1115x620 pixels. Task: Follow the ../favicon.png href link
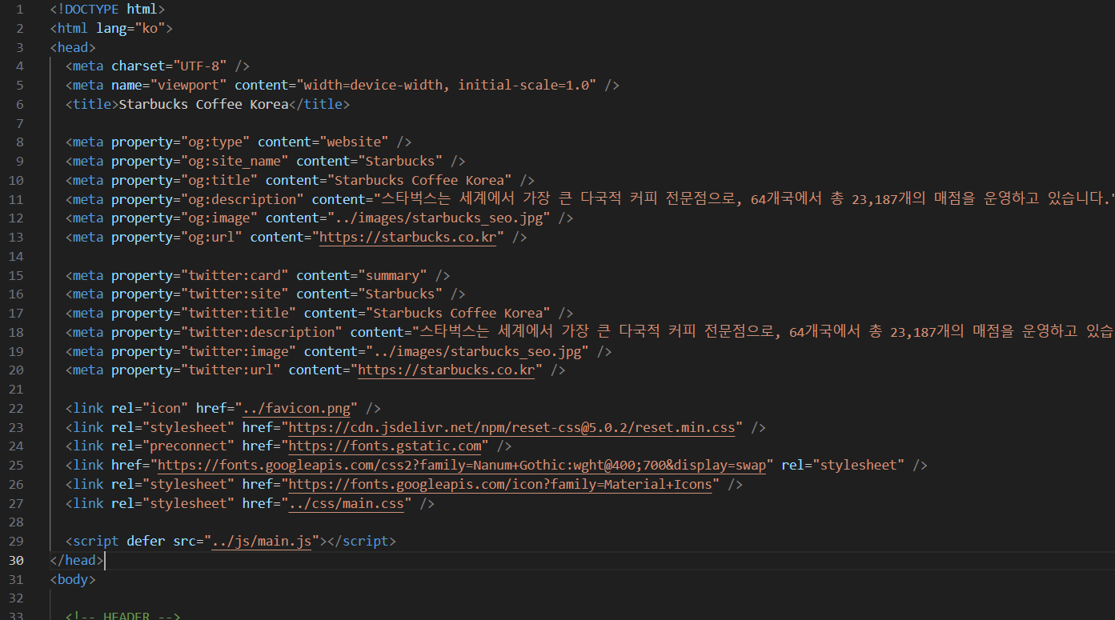296,409
